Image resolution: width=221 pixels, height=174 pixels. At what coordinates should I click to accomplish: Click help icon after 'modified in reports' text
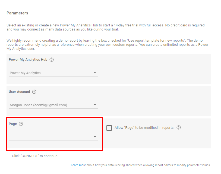pyautogui.click(x=179, y=127)
